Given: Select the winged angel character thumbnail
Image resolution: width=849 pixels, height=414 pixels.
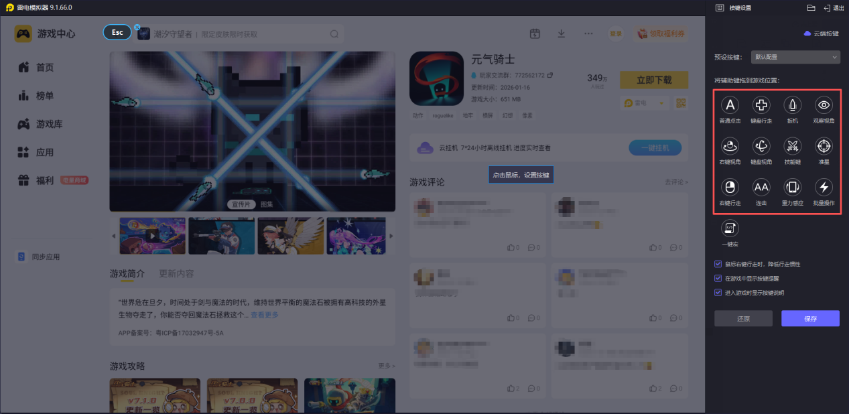Looking at the screenshot, I should point(290,236).
